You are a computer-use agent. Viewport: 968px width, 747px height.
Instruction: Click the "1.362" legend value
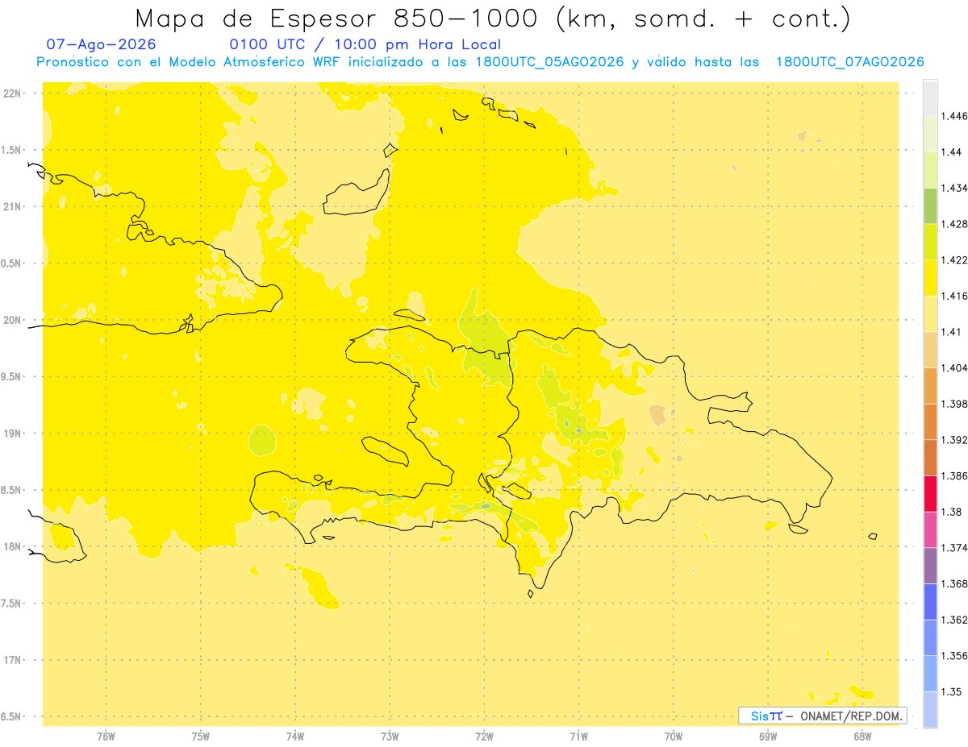(x=953, y=620)
